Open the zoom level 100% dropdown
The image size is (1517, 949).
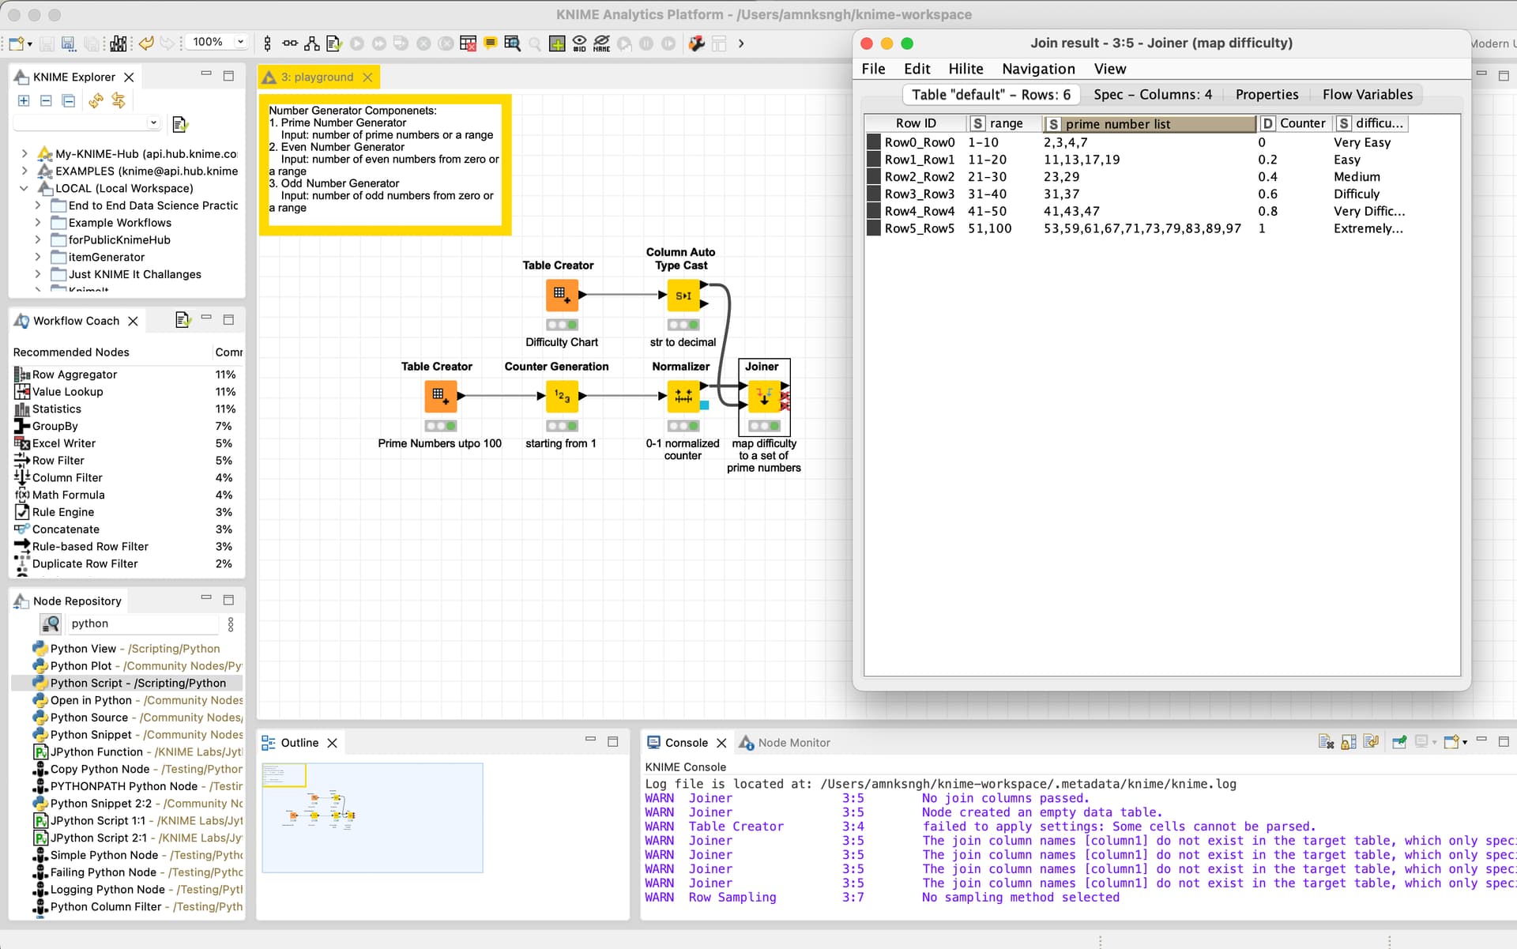pos(241,42)
